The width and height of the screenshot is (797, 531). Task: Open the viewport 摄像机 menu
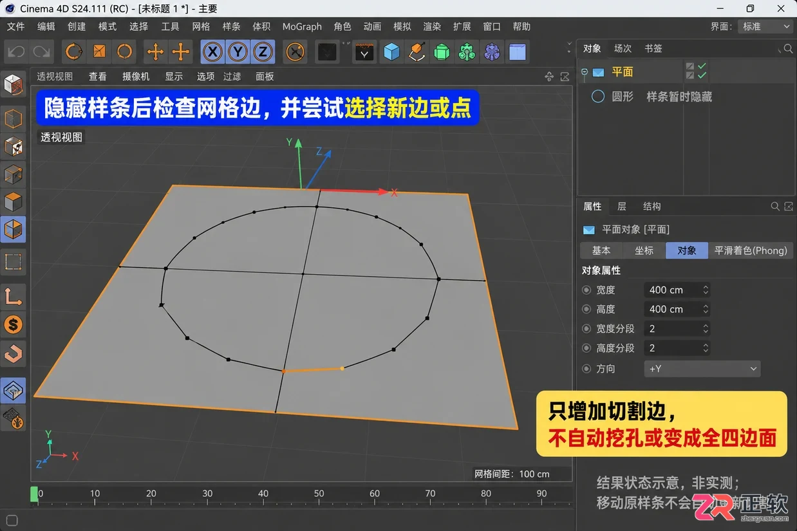(136, 76)
